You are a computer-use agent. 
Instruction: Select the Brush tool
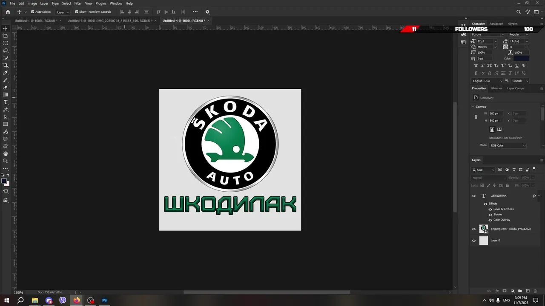pyautogui.click(x=6, y=80)
